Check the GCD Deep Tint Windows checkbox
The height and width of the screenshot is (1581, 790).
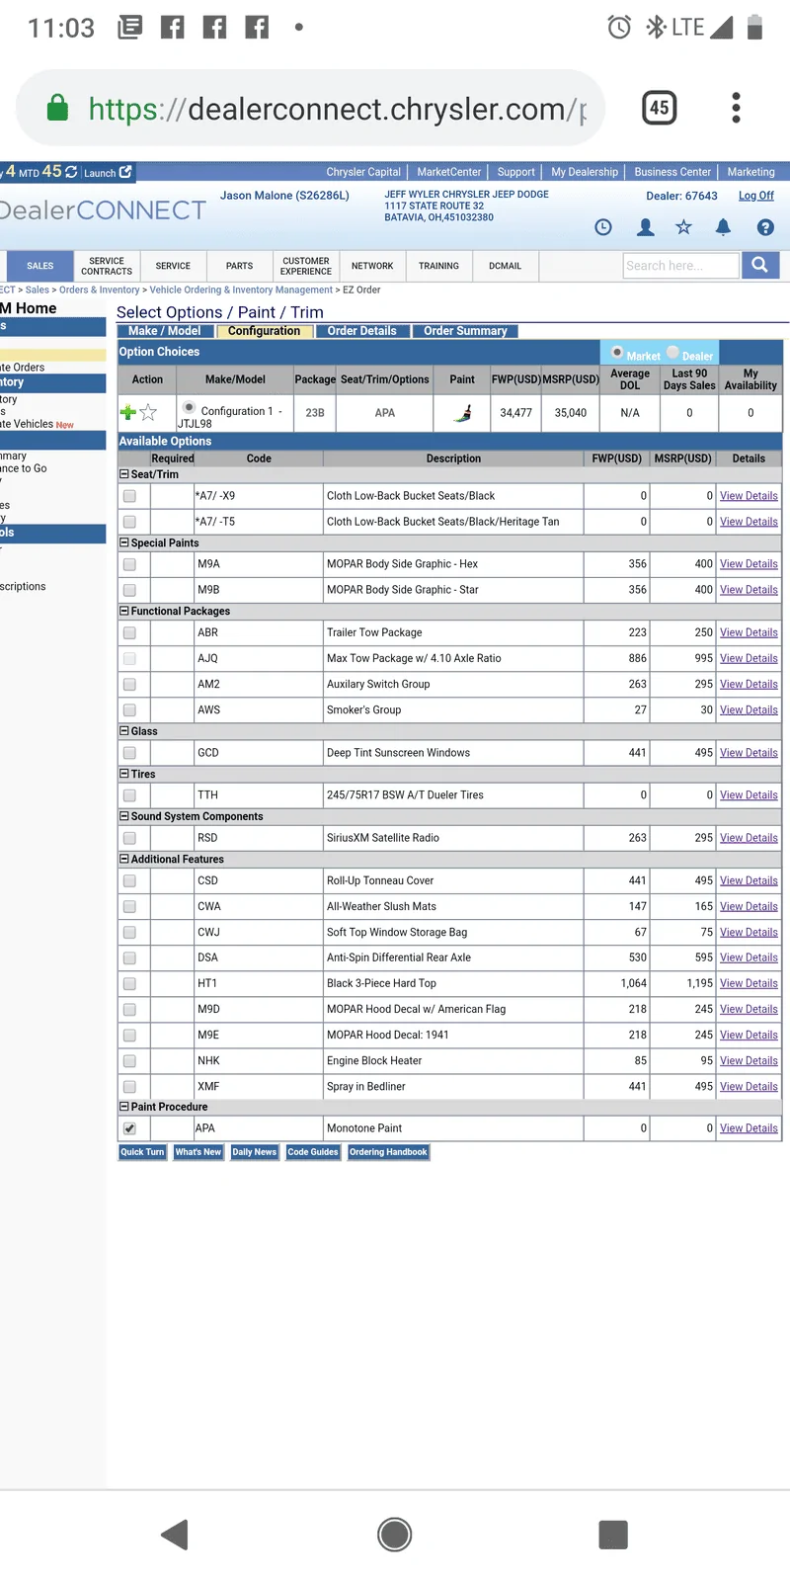tap(129, 753)
